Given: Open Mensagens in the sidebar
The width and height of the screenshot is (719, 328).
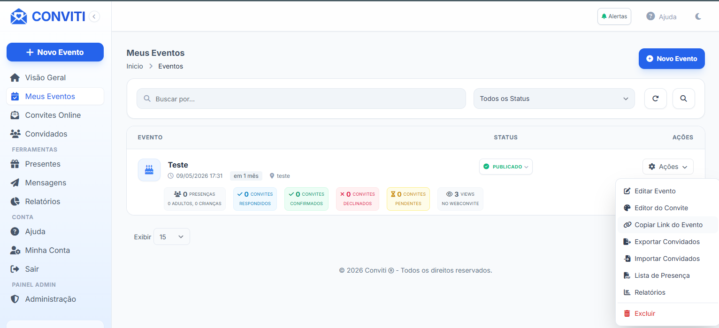Looking at the screenshot, I should pos(46,183).
